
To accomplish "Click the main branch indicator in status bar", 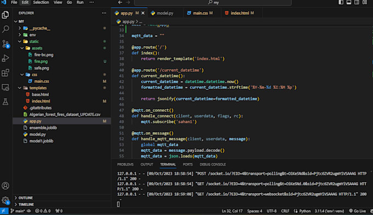I will pos(18,211).
